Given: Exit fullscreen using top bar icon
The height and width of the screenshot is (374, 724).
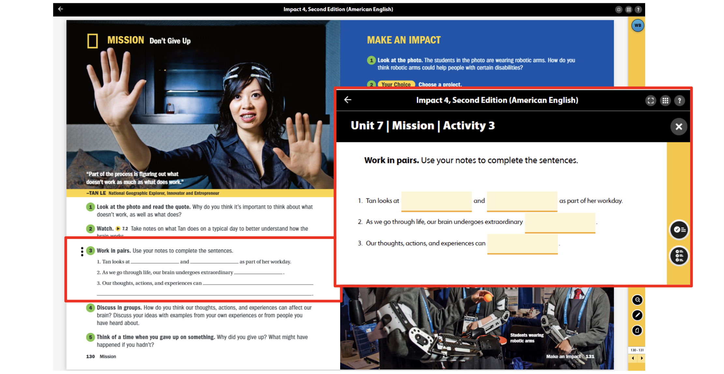Looking at the screenshot, I should pos(619,10).
